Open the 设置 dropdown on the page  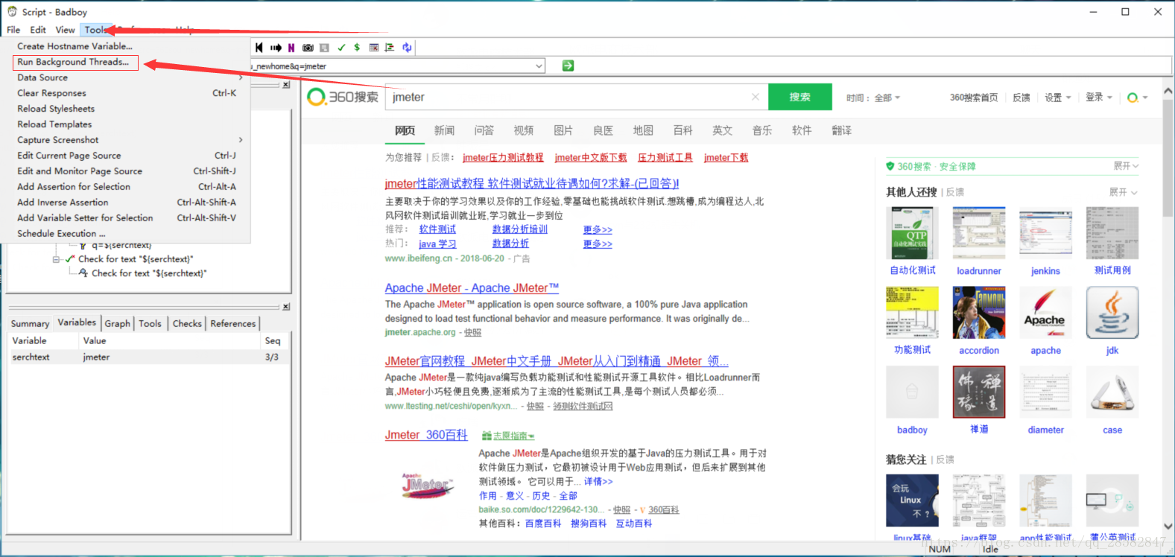point(1057,98)
